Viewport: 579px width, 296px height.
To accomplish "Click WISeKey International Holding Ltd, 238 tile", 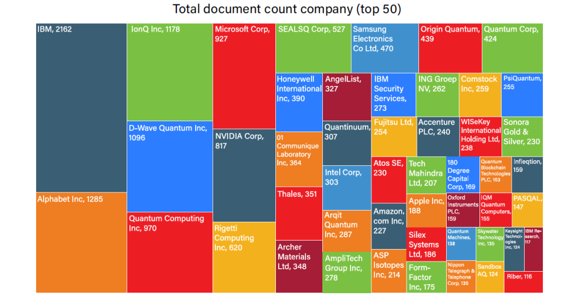I will pyautogui.click(x=481, y=137).
